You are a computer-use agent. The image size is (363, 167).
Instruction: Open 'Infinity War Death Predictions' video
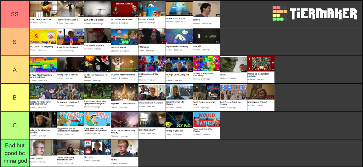click(152, 97)
